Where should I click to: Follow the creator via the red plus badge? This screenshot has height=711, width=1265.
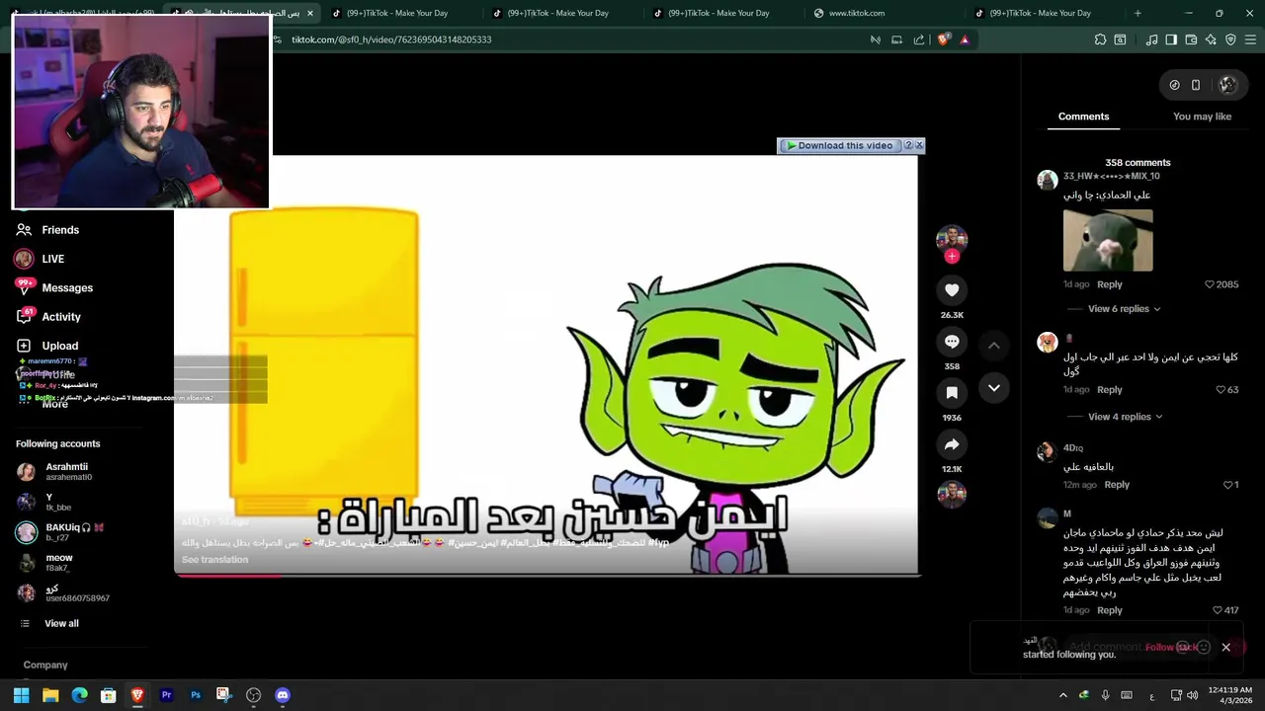point(952,257)
